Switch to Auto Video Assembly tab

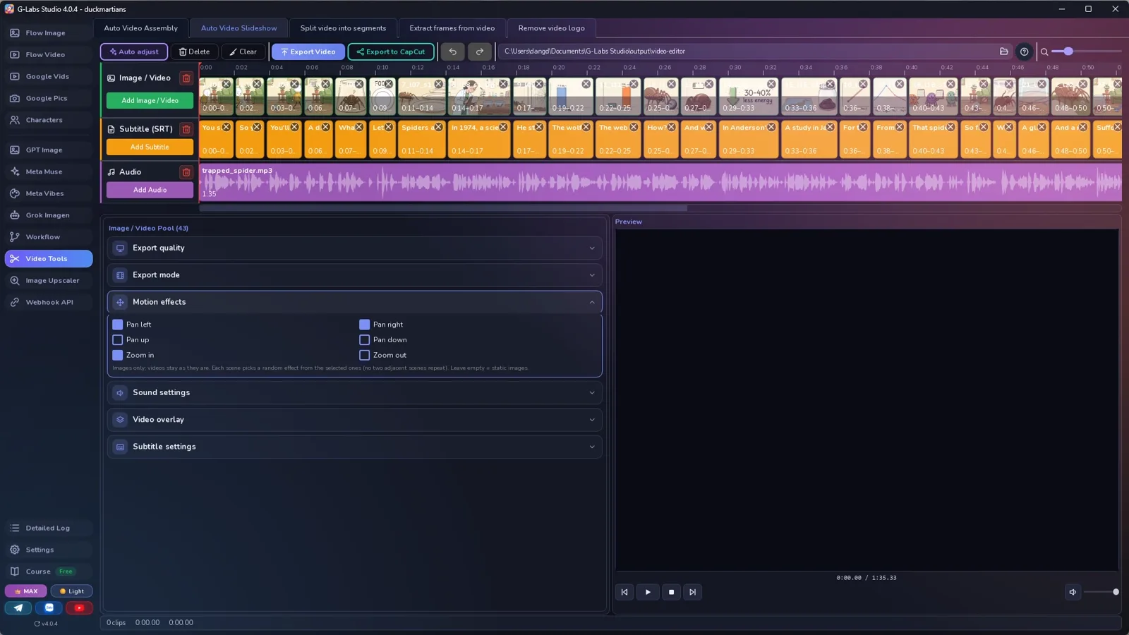(141, 28)
